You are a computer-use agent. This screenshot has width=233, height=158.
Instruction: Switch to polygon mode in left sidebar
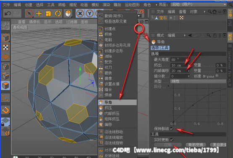pyautogui.click(x=5, y=85)
